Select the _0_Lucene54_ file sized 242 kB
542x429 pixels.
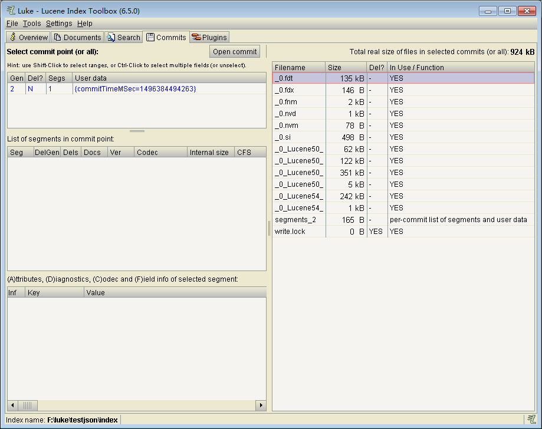tap(403, 196)
